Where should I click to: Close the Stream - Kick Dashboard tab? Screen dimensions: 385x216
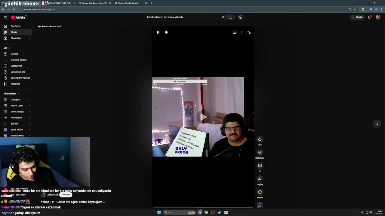click(146, 3)
